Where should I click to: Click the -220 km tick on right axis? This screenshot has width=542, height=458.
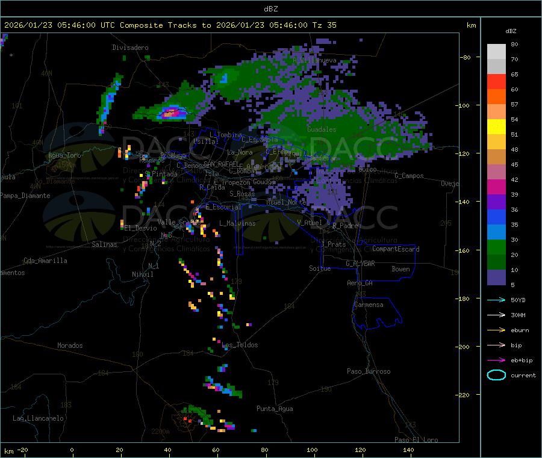[x=464, y=395]
